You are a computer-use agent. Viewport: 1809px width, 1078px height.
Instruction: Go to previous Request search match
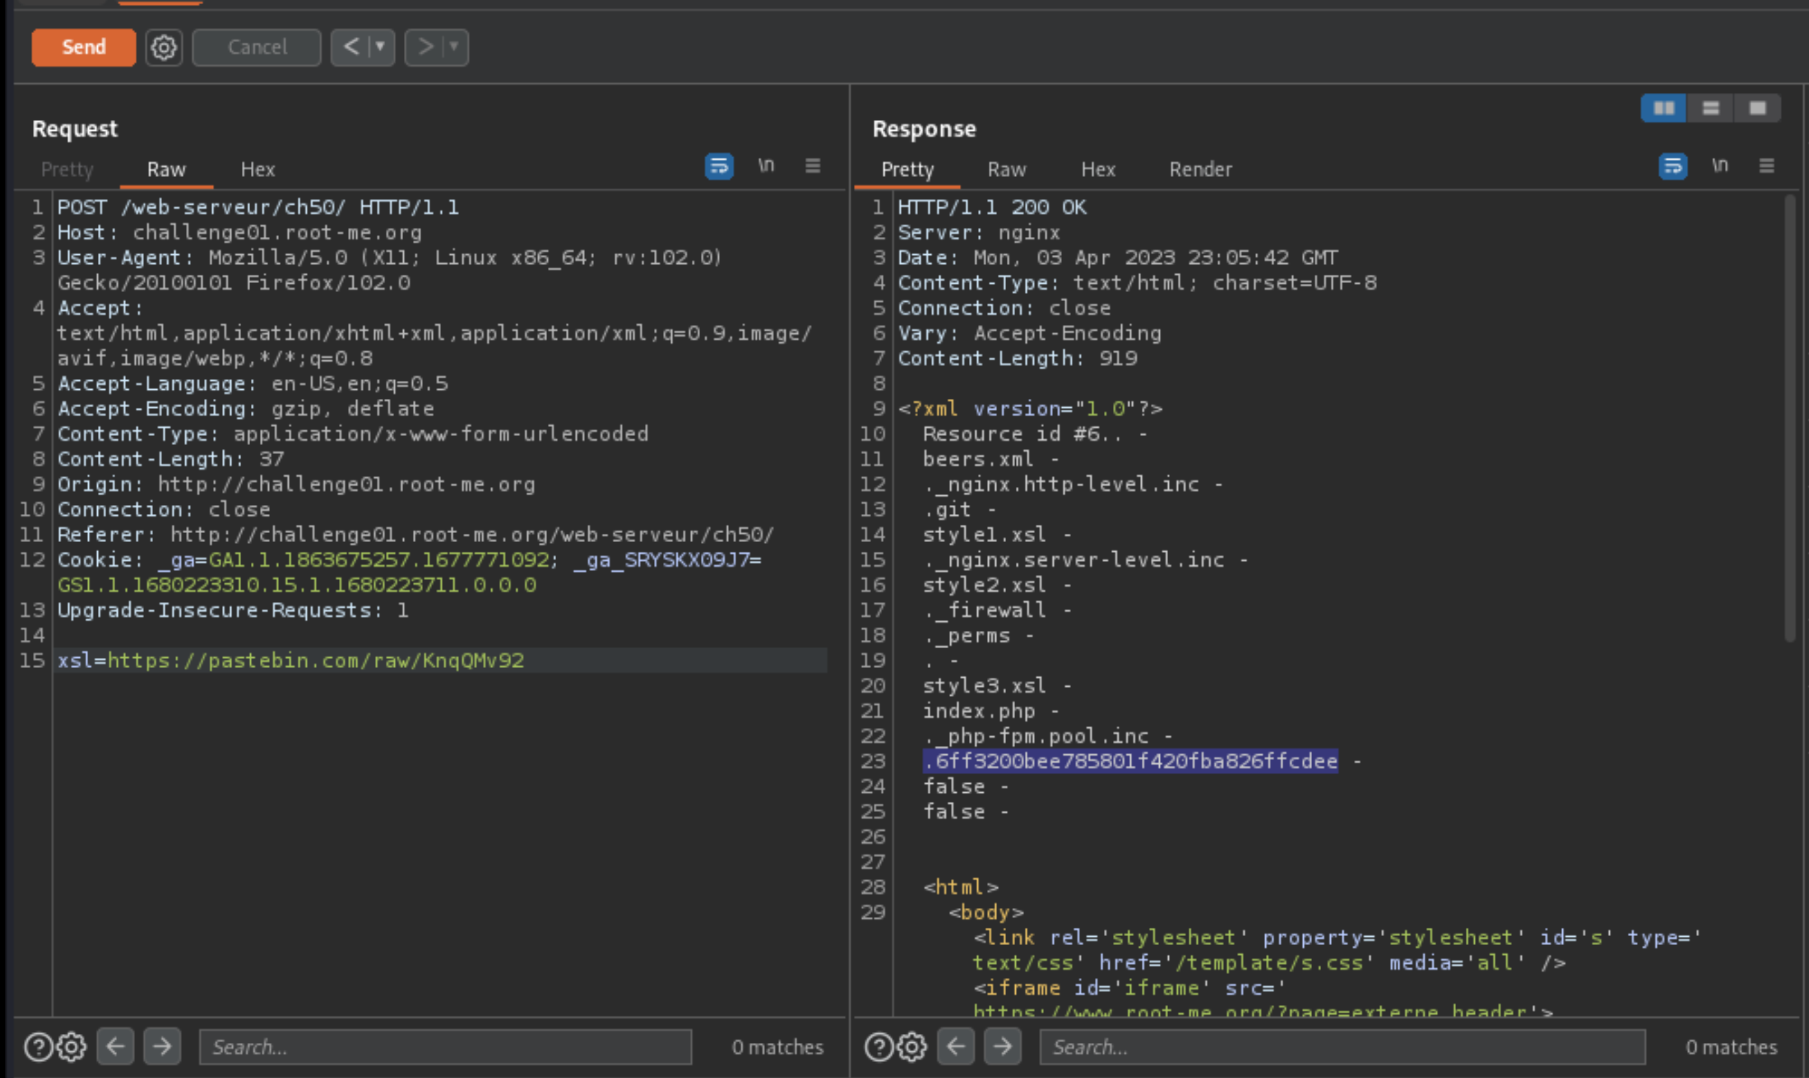pyautogui.click(x=116, y=1047)
